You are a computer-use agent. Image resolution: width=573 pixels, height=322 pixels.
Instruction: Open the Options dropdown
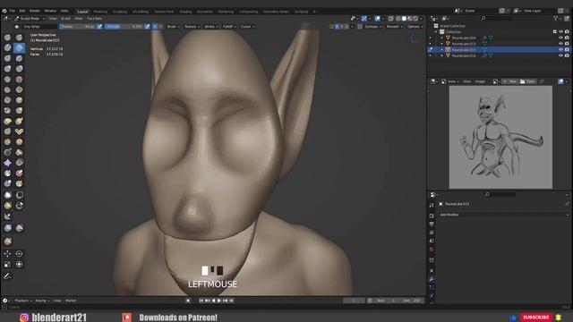[415, 26]
